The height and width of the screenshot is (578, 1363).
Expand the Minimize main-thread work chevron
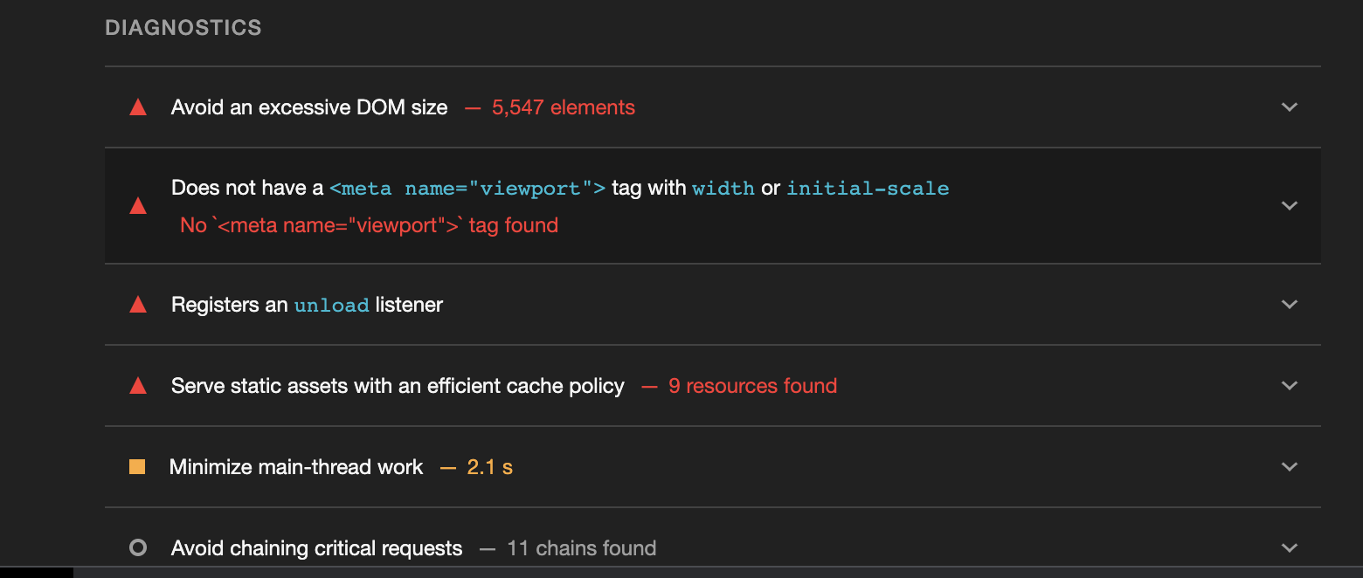(x=1289, y=467)
